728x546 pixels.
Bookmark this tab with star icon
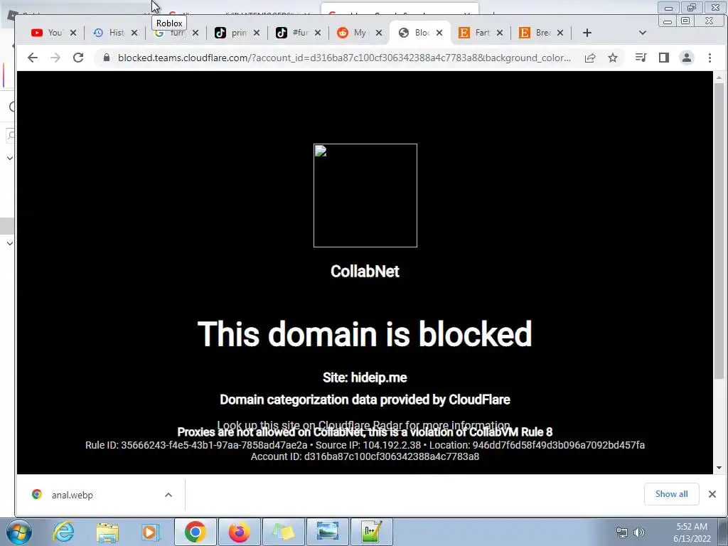tap(613, 58)
